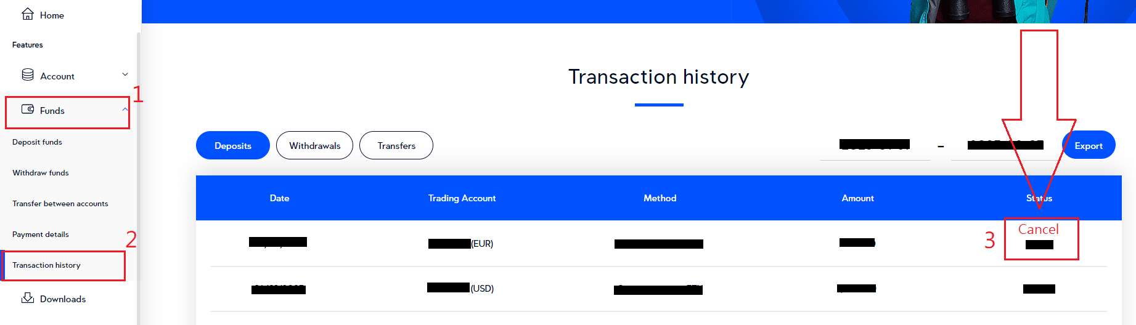Screen dimensions: 1136x325
Task: Click Cancel on the EUR transaction
Action: pos(1039,230)
